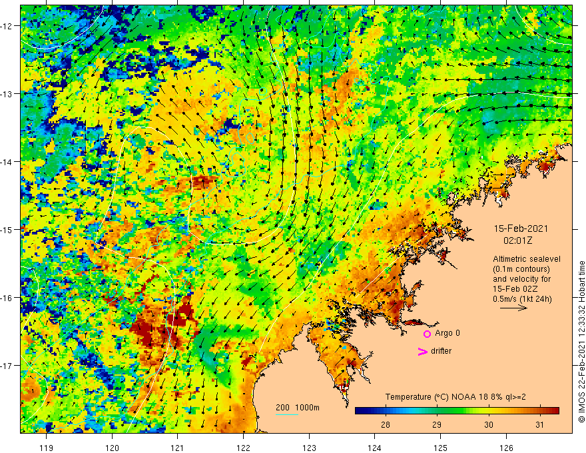This screenshot has width=586, height=453.
Task: Click the cyan 200 1000m contour legend line
Action: 287,414
